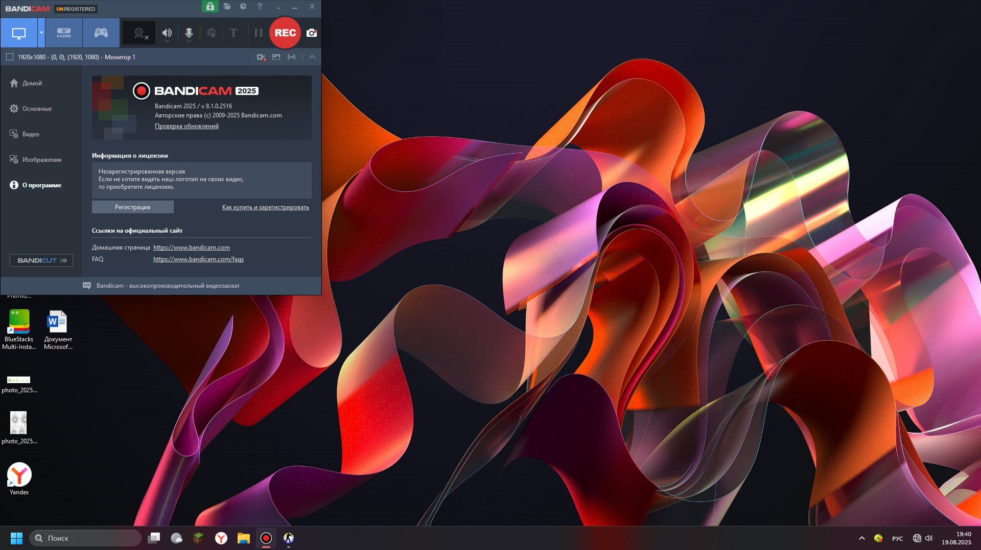Start recording with the red REC button
Viewport: 981px width, 550px height.
pos(285,33)
